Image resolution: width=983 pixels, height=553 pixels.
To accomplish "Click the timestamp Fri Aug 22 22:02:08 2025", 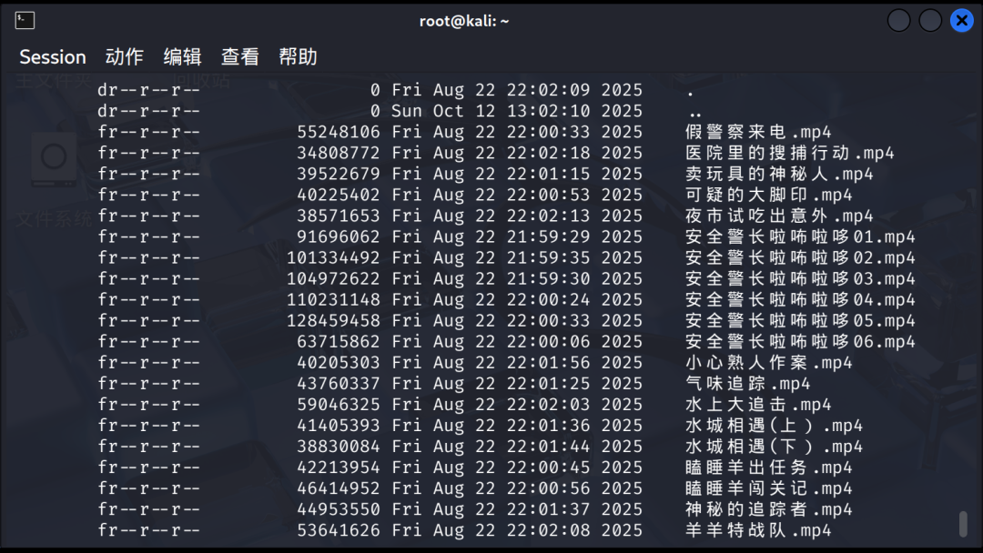I will [x=517, y=531].
